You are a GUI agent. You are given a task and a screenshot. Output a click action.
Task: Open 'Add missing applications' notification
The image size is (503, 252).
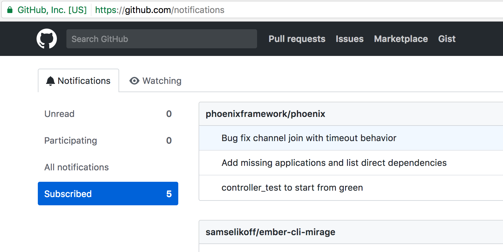tap(334, 163)
